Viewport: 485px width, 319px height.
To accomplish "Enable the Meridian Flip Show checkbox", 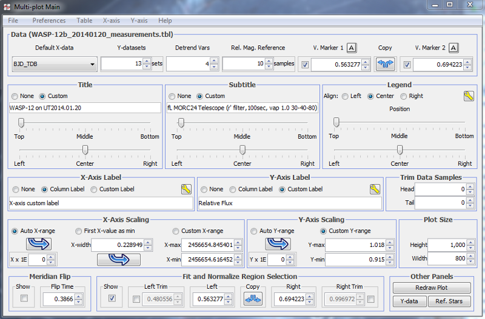I will [x=24, y=298].
